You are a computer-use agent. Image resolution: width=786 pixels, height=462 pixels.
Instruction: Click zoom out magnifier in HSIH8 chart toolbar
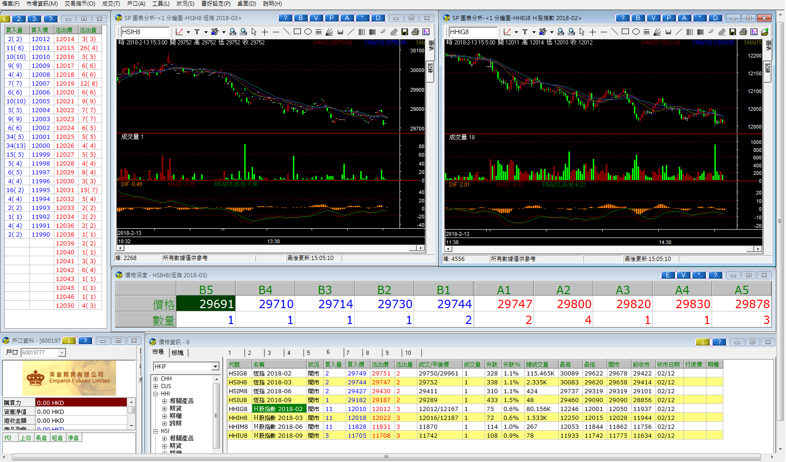[243, 32]
